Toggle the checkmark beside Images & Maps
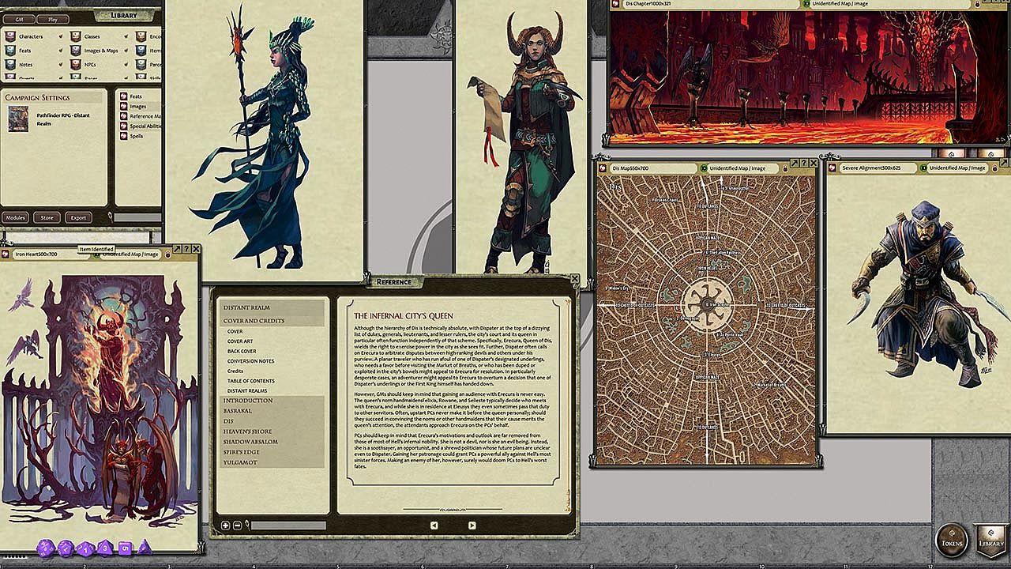Image resolution: width=1011 pixels, height=569 pixels. click(126, 51)
